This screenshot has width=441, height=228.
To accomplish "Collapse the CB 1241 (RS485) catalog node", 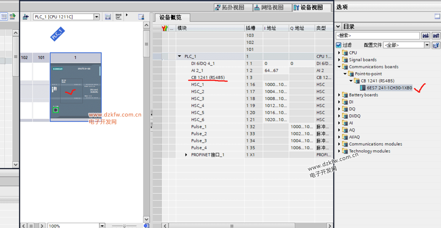I will click(x=351, y=81).
